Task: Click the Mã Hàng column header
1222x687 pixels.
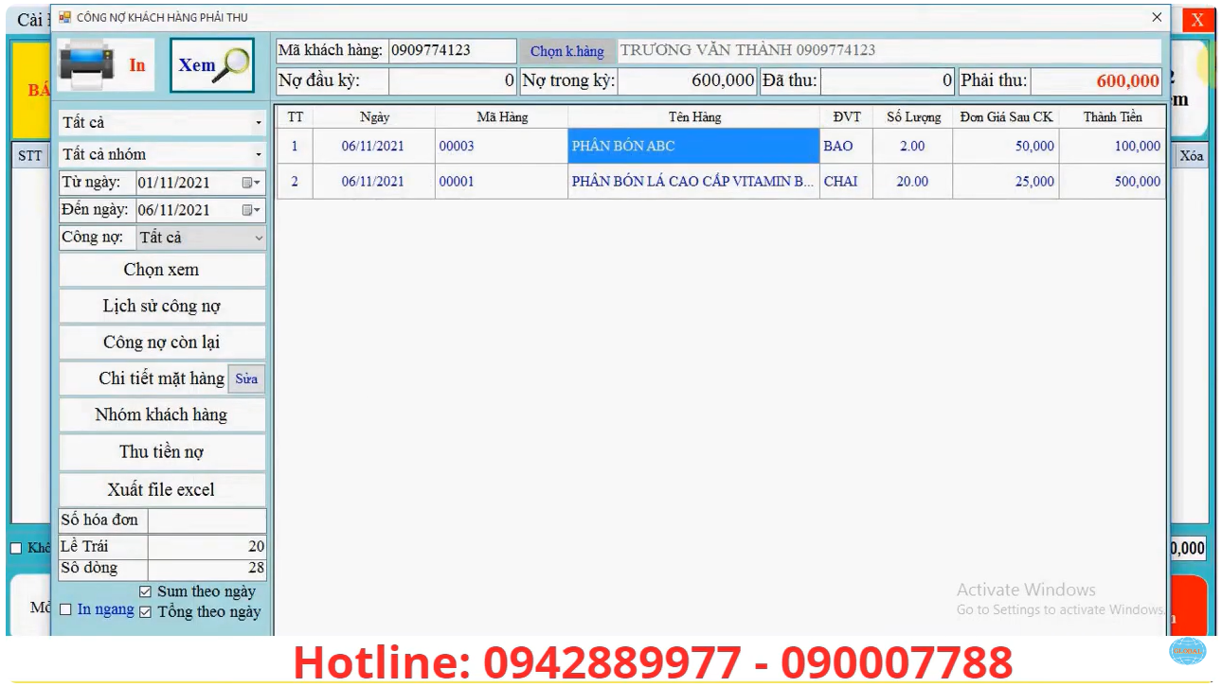Action: point(502,117)
